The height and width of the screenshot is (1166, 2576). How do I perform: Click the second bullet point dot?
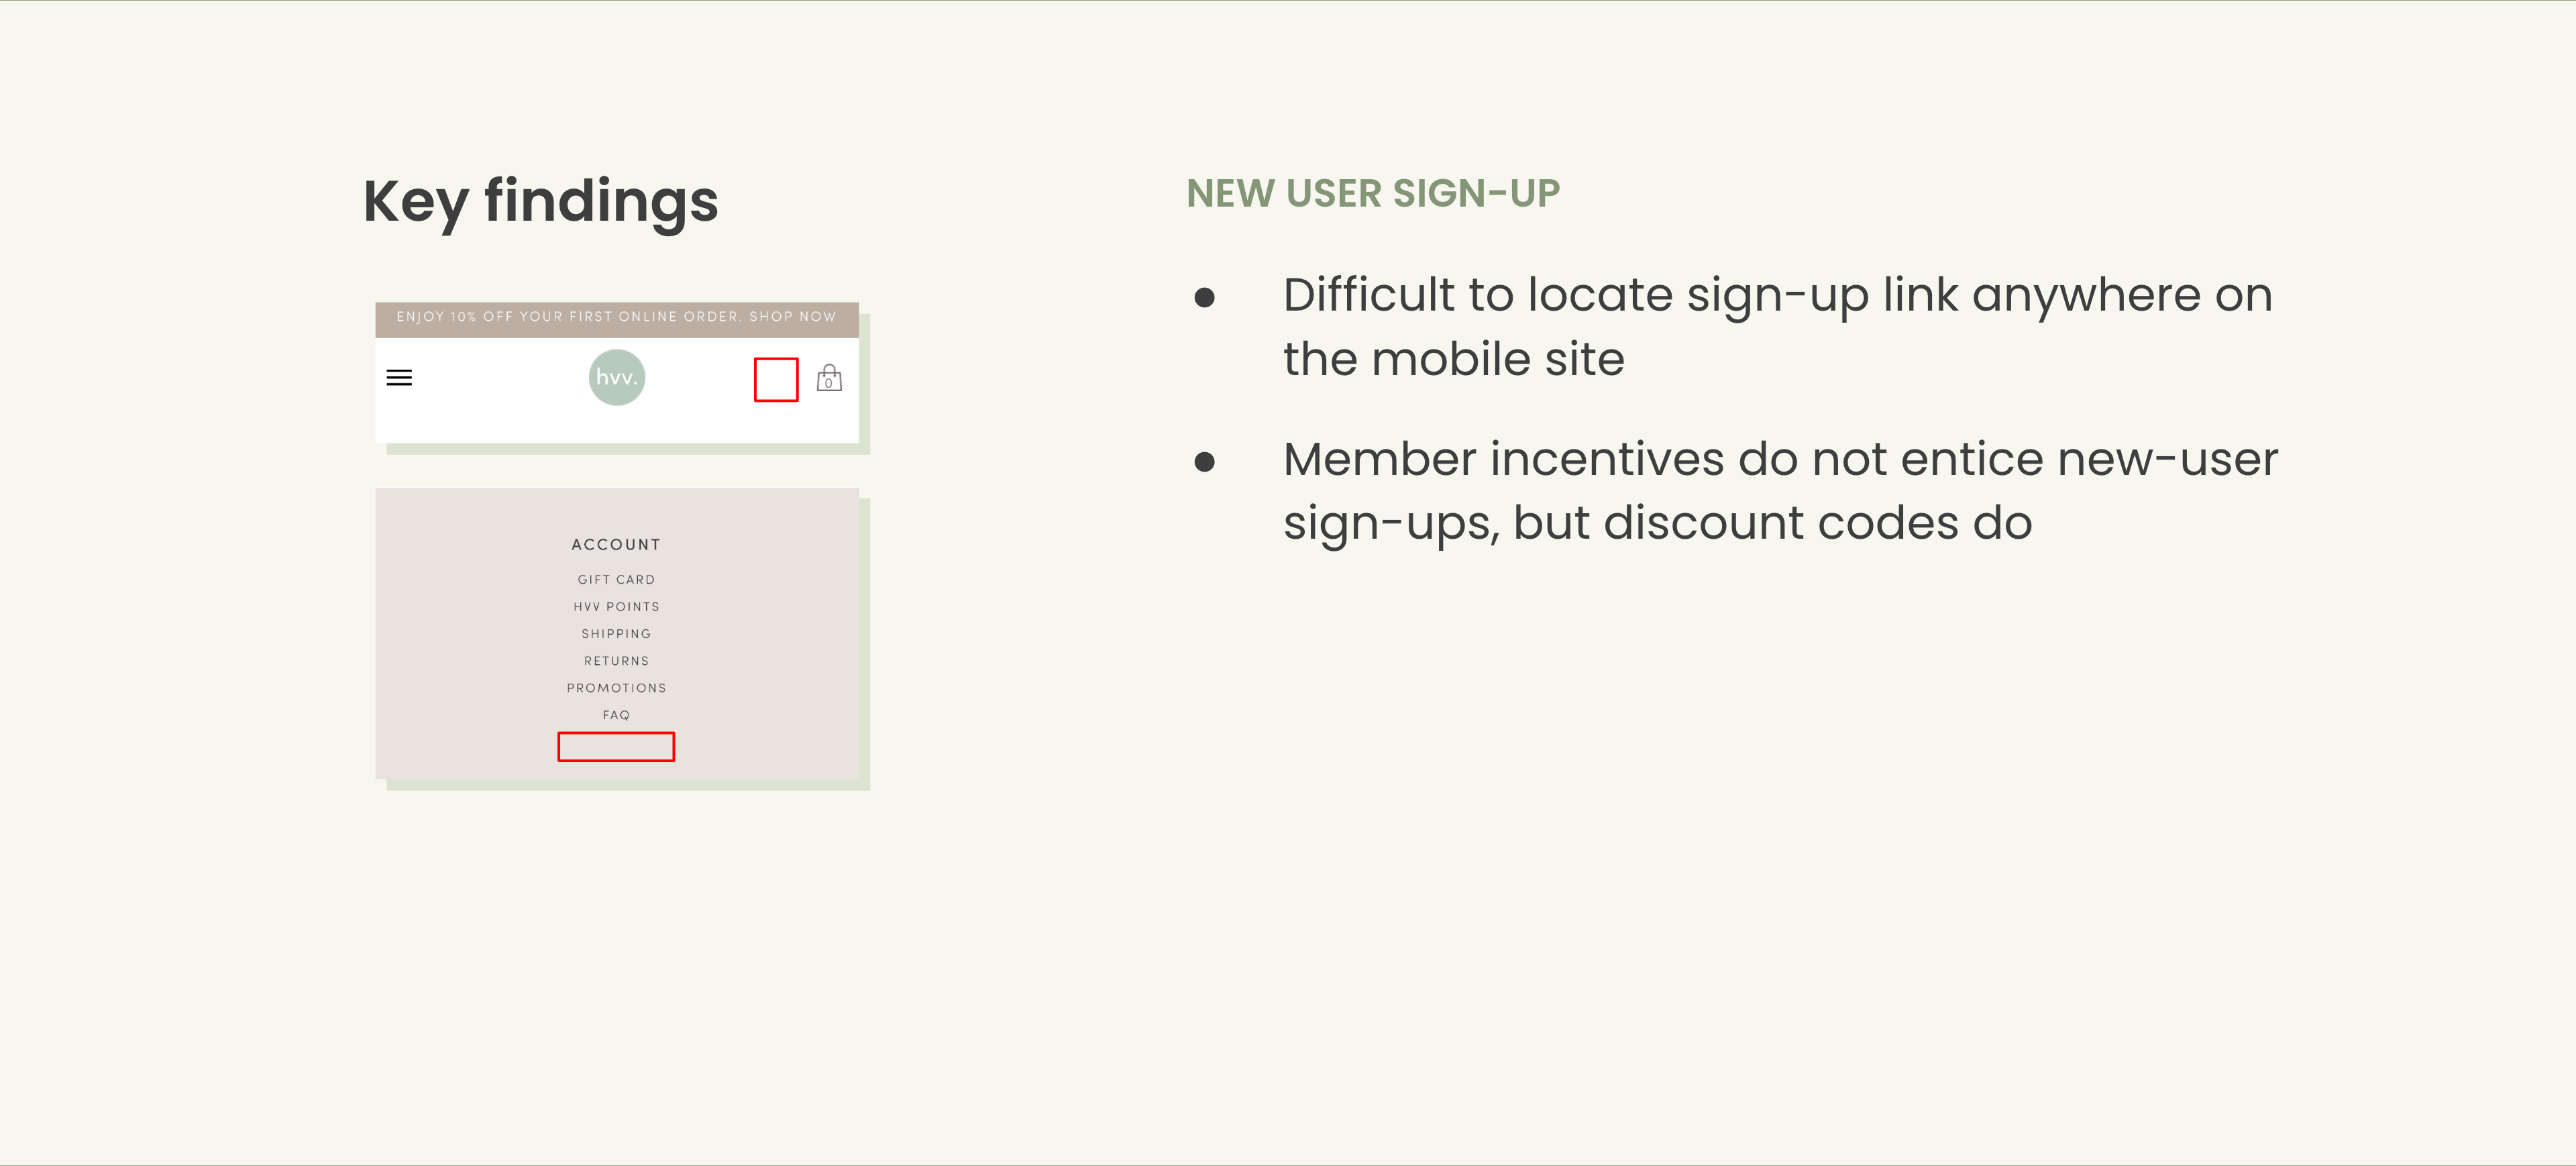tap(1204, 462)
